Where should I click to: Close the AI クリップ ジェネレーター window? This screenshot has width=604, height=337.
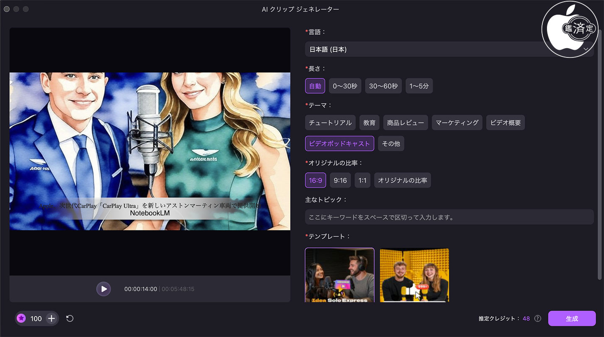pyautogui.click(x=7, y=9)
